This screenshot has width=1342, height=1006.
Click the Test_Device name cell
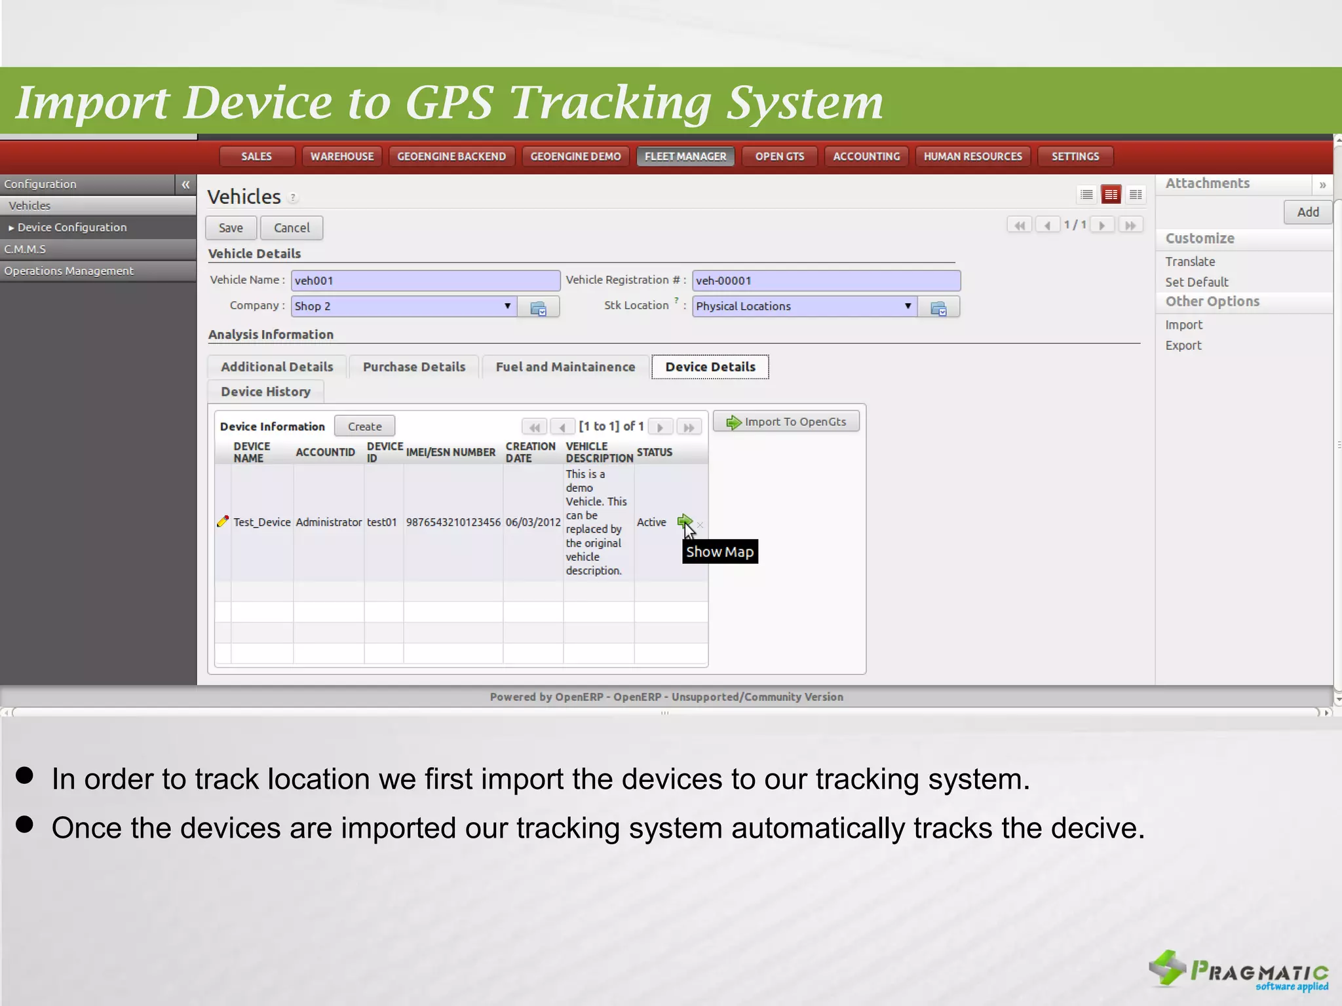261,523
